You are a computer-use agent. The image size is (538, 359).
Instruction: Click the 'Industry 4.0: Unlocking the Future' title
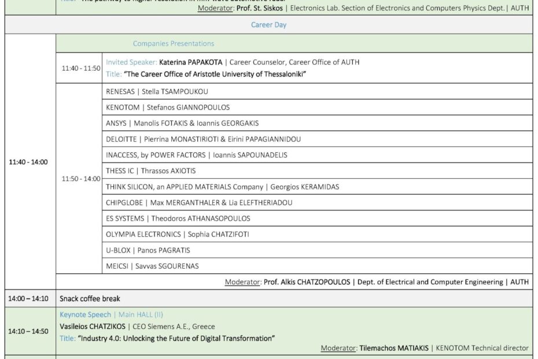point(176,338)
